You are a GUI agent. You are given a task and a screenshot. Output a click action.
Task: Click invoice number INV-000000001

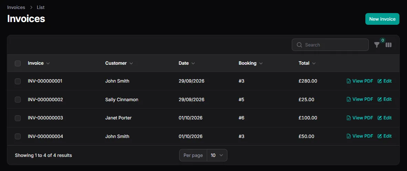point(45,81)
